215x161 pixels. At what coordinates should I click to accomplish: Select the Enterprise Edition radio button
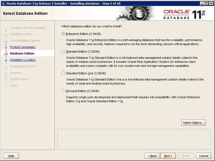click(x=63, y=34)
